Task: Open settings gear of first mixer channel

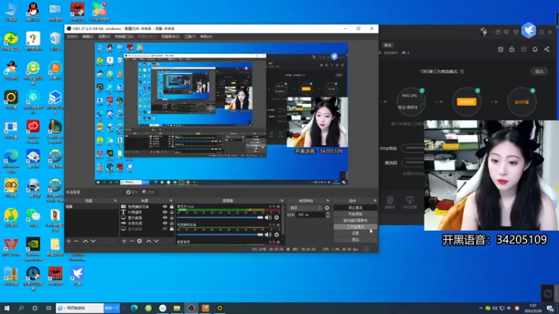Action: pos(276,217)
